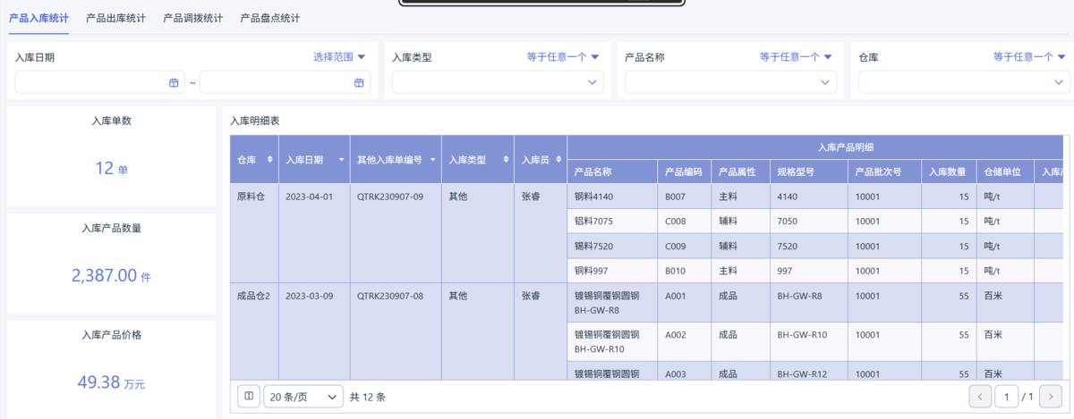Screen dimensions: 1074x419
Task: Click the 入库类型 column sort icon
Action: (505, 160)
